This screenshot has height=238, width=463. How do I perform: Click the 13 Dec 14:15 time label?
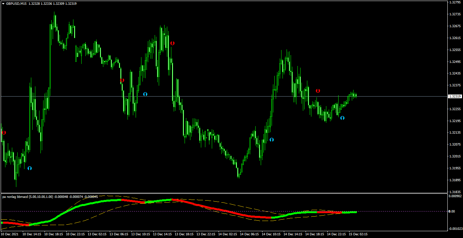click(x=162, y=235)
